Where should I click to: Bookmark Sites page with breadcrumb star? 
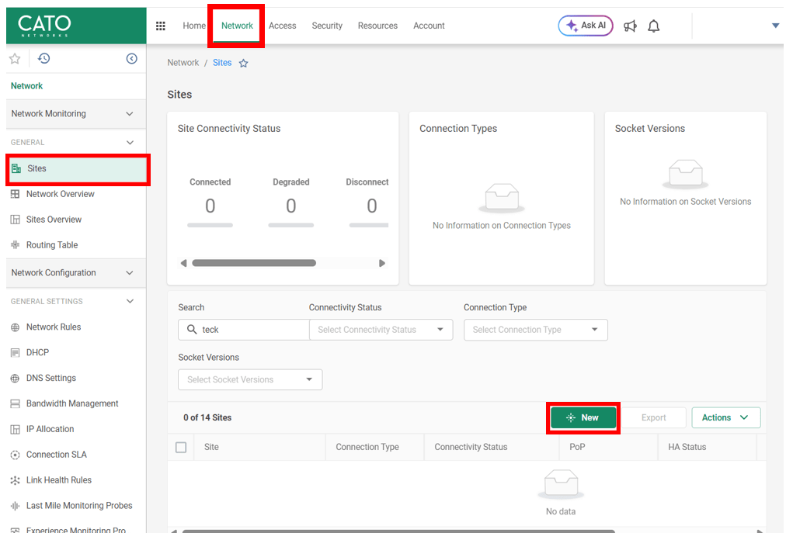click(x=243, y=64)
